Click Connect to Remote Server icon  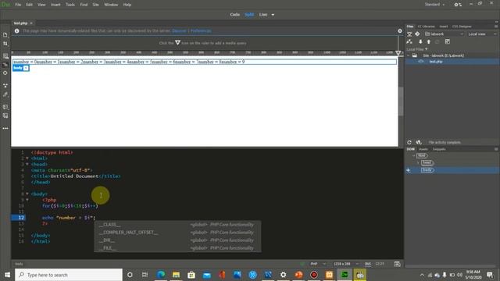409,41
